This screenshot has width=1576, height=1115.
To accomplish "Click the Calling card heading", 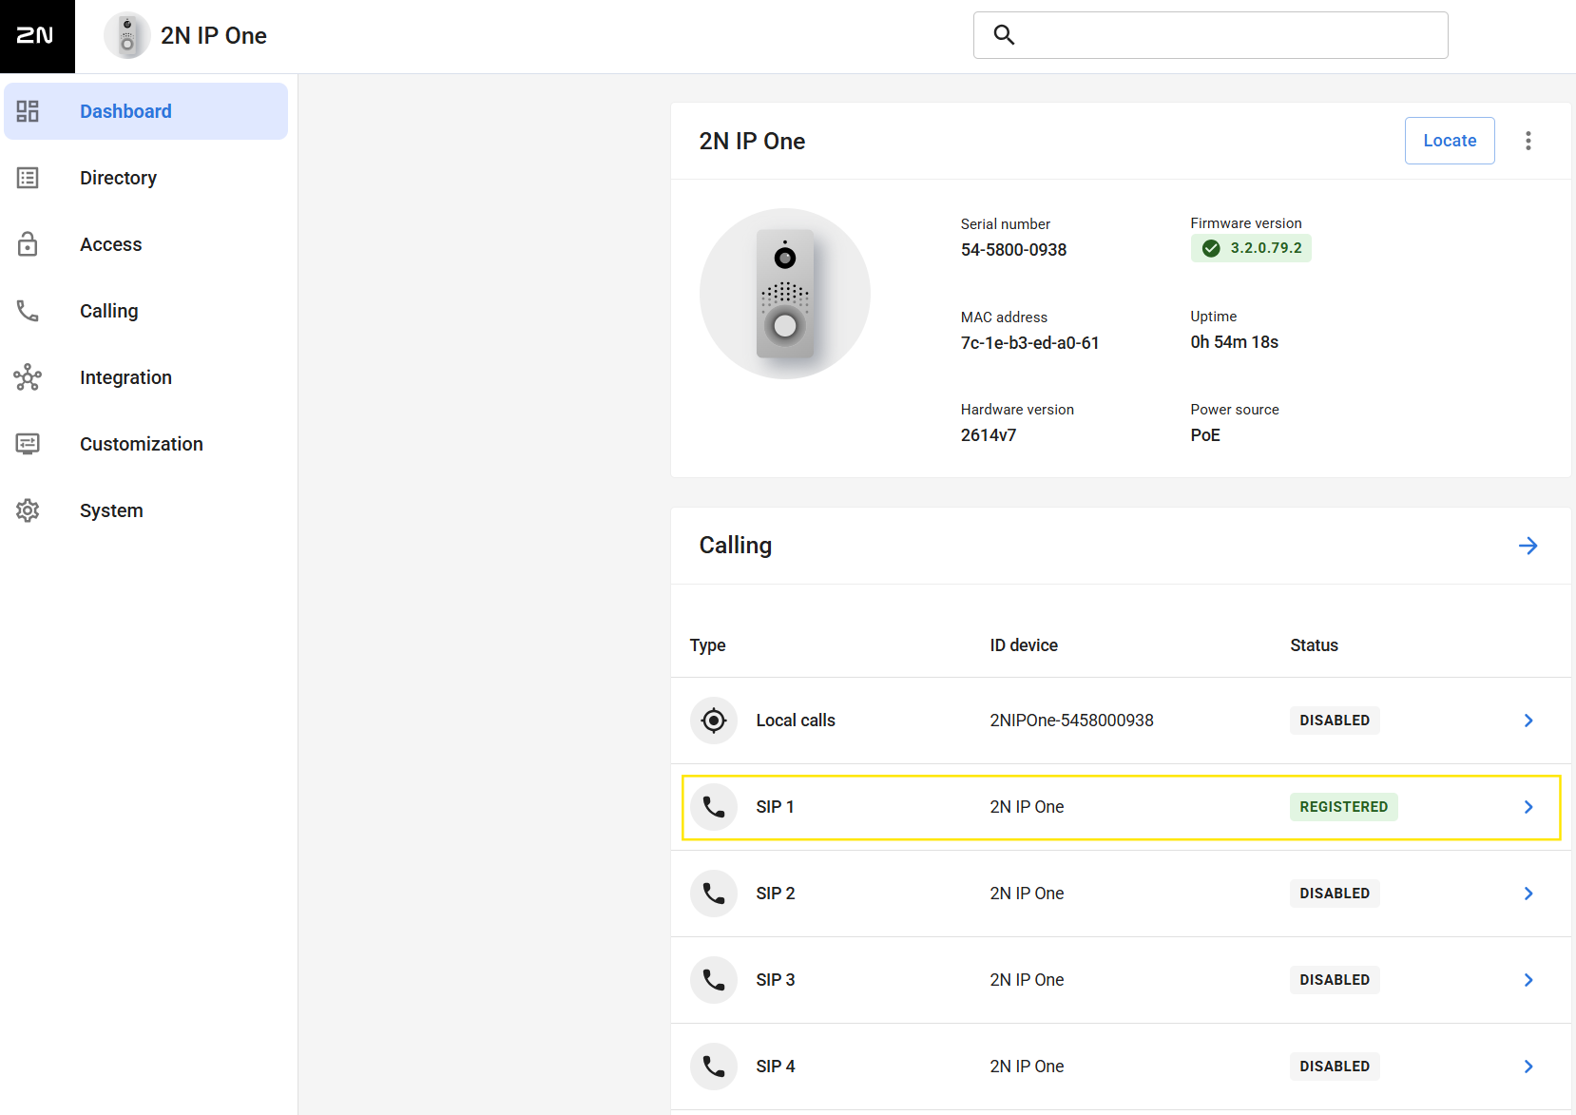I will click(x=736, y=546).
